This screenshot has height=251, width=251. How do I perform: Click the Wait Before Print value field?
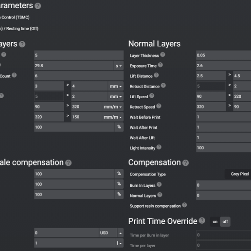pos(224,117)
